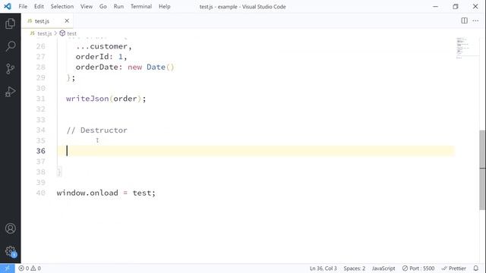The width and height of the screenshot is (486, 273).
Task: Open the Help menu
Action: click(165, 7)
